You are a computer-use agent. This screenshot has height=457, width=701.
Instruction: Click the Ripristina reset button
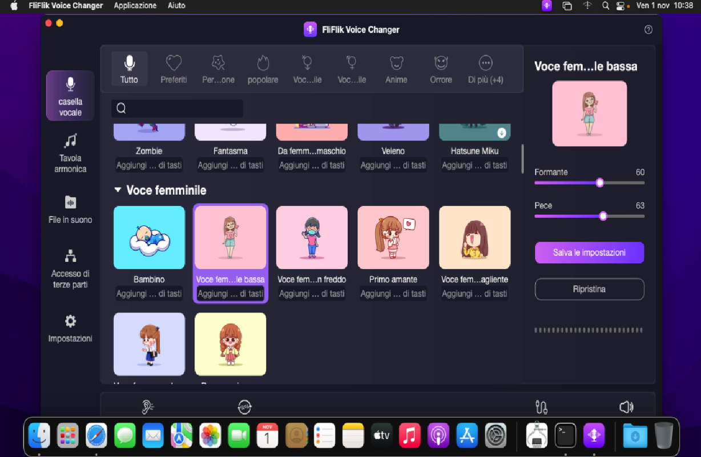pyautogui.click(x=589, y=289)
